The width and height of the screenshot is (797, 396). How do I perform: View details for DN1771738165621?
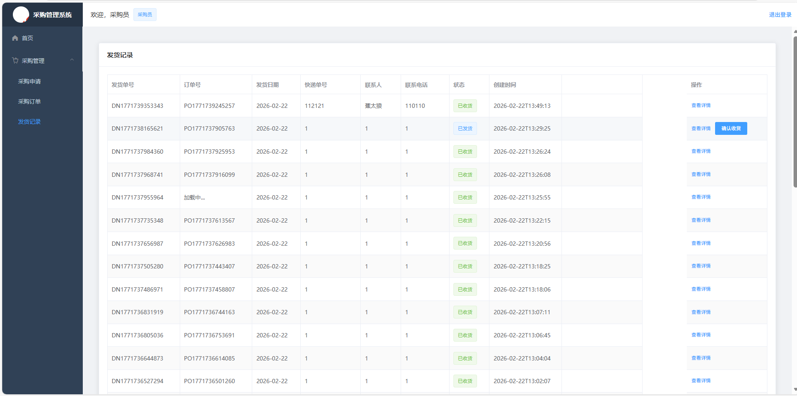[x=701, y=128]
